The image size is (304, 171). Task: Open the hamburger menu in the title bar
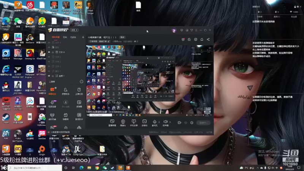tap(196, 30)
